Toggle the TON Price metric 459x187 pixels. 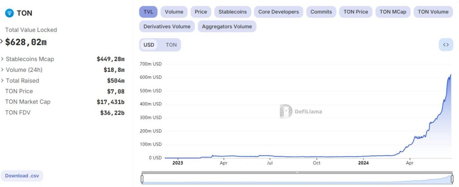click(x=355, y=12)
